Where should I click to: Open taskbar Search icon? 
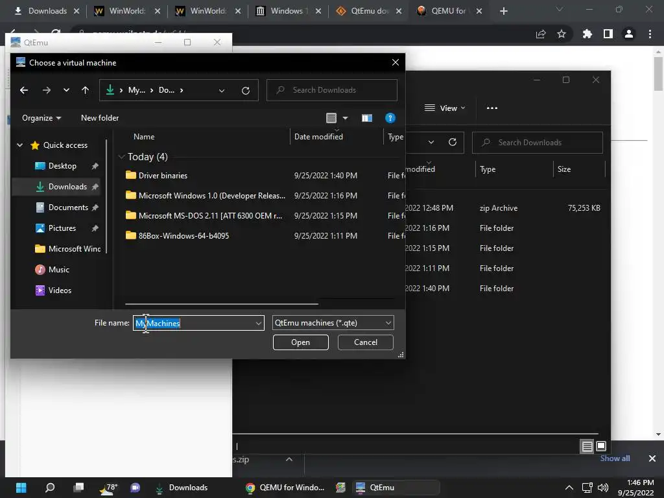(x=50, y=488)
